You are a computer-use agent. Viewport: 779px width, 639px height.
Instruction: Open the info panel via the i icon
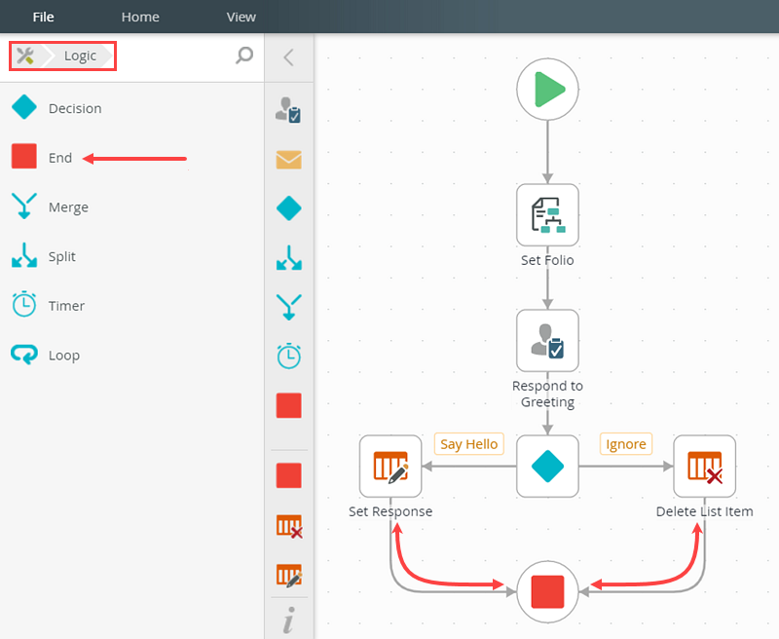click(x=289, y=620)
